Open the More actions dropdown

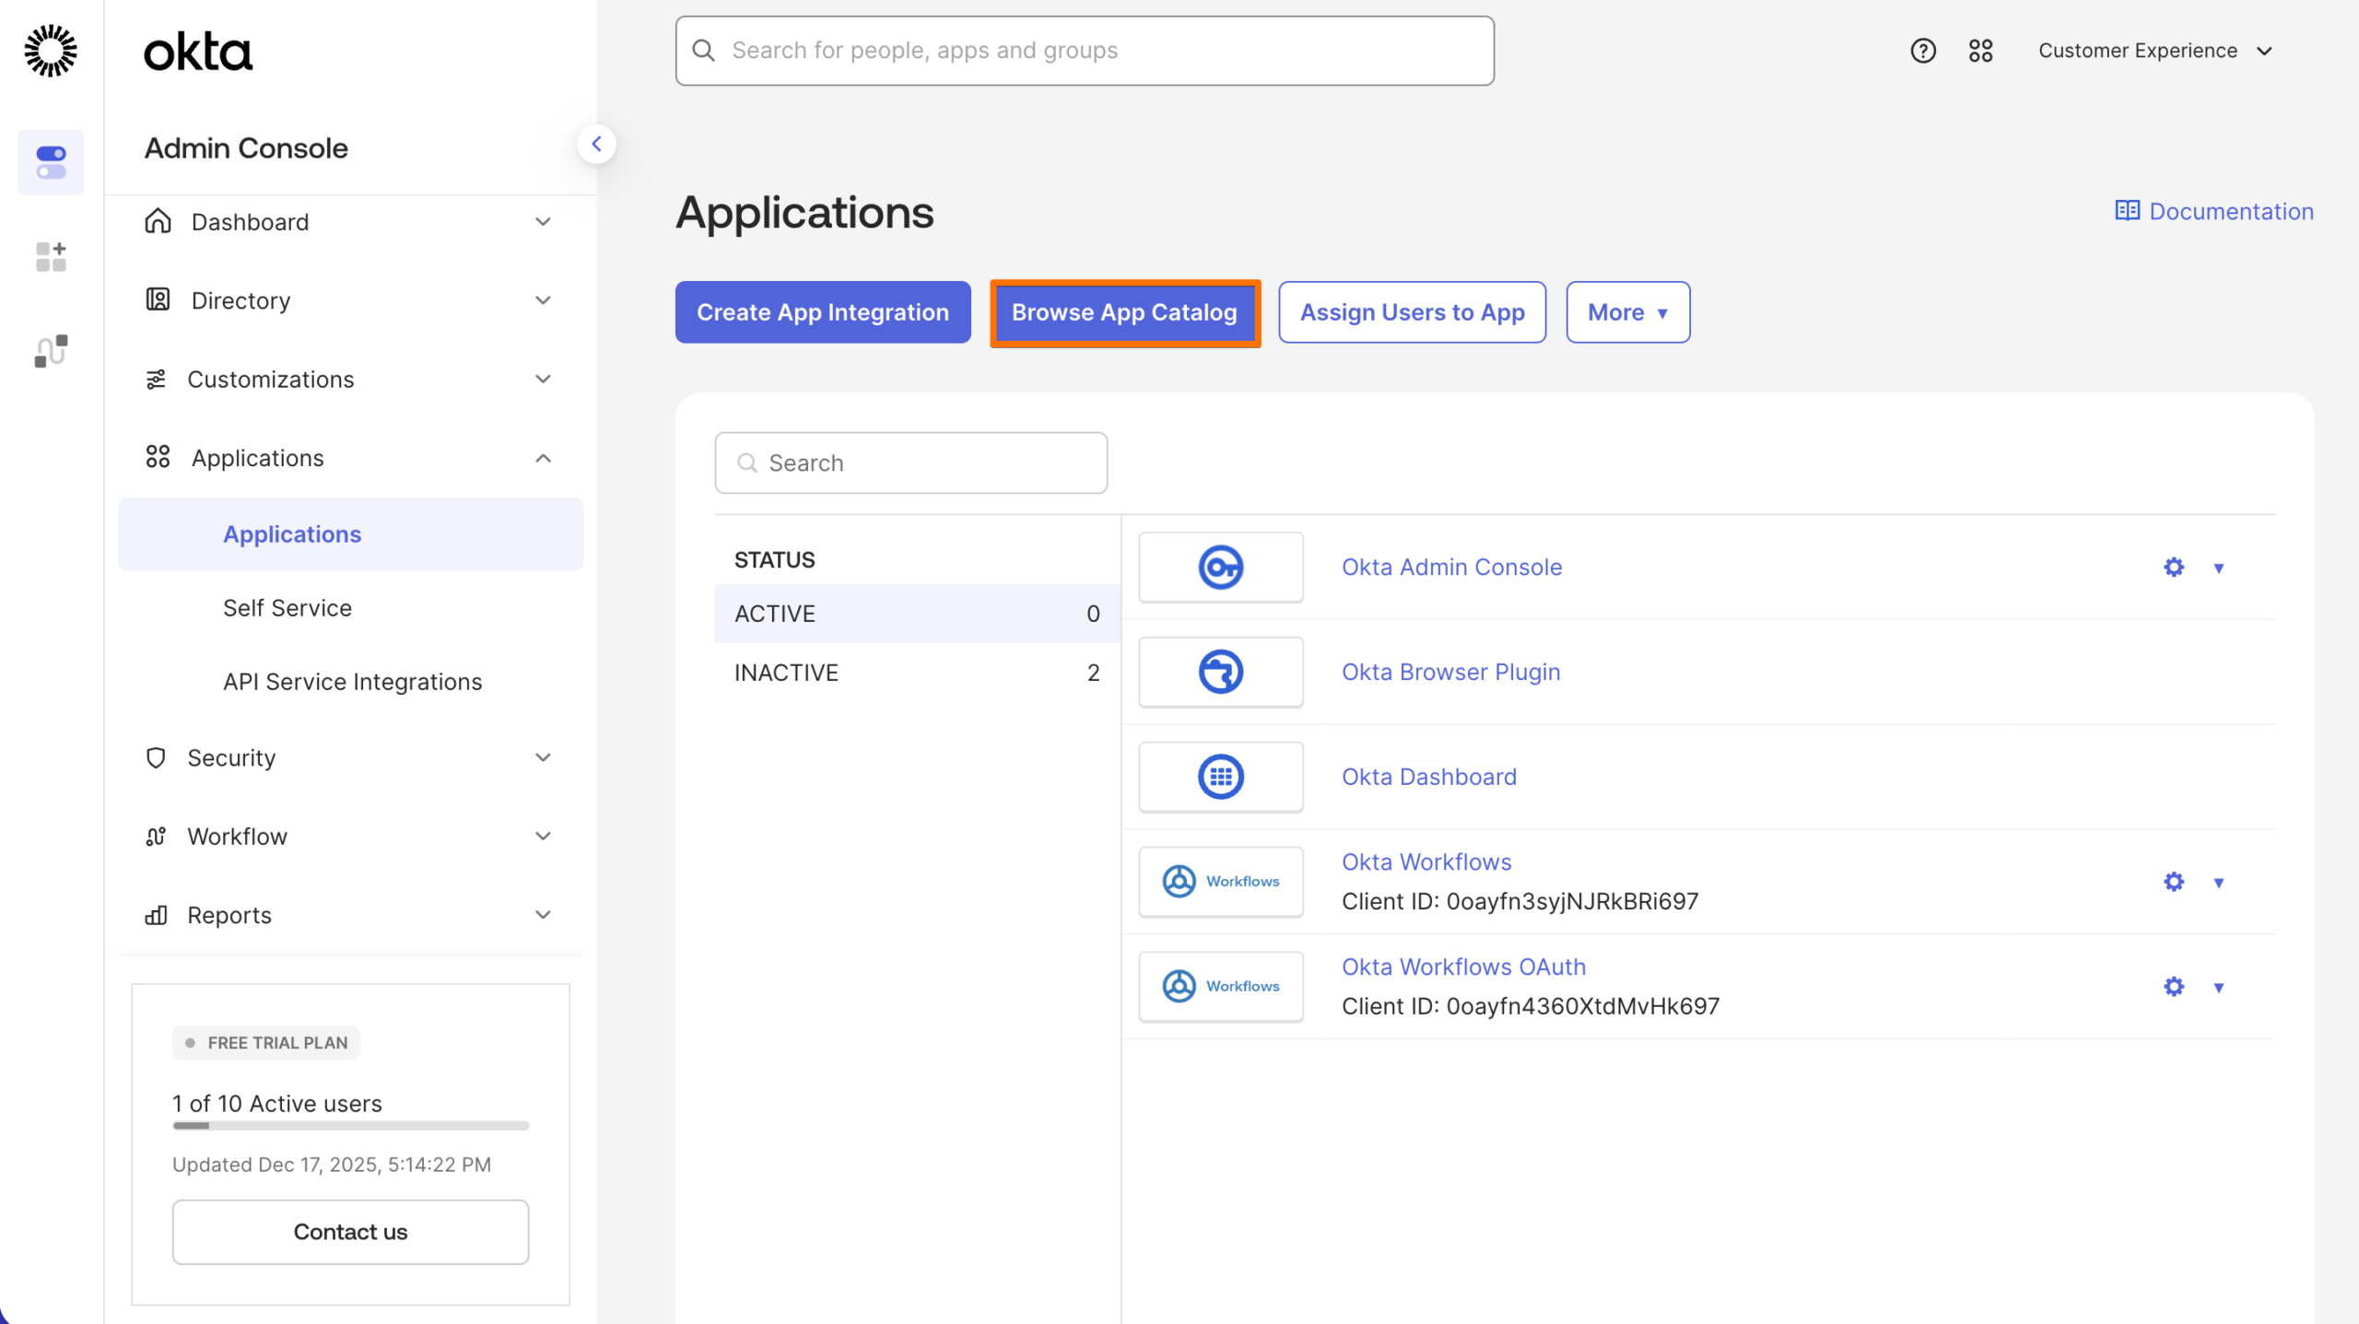tap(1627, 311)
